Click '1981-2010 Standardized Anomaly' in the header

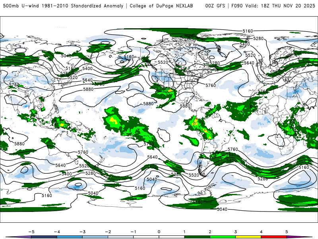(83, 6)
